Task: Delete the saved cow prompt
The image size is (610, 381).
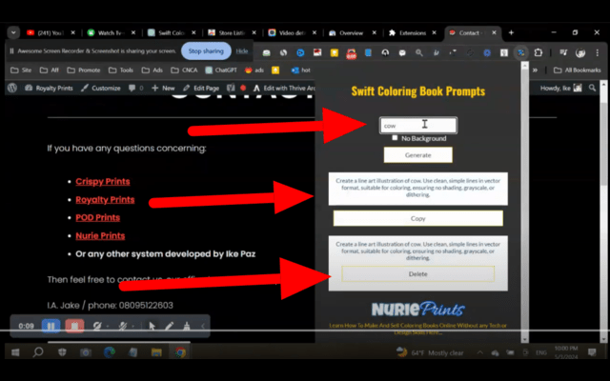Action: coord(418,273)
